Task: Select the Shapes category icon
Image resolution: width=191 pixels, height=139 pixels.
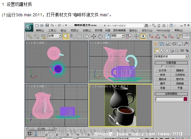Action: click(162, 51)
